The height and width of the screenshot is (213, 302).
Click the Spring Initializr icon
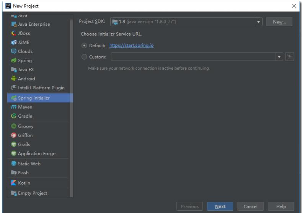14,98
